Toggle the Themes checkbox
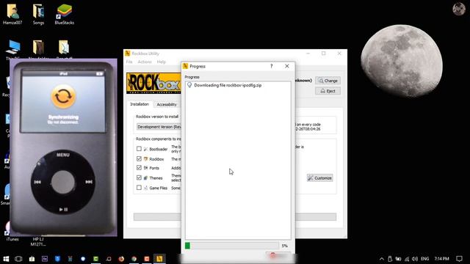The image size is (470, 264). (139, 177)
